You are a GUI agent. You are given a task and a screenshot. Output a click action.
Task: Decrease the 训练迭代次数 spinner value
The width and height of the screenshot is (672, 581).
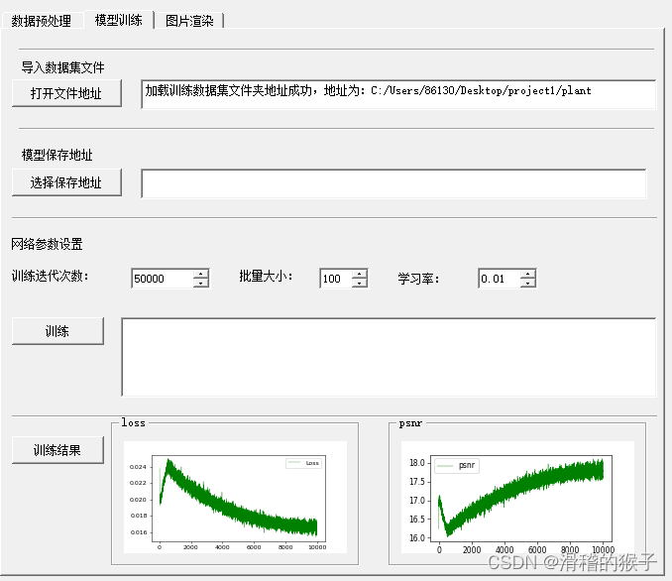click(200, 283)
